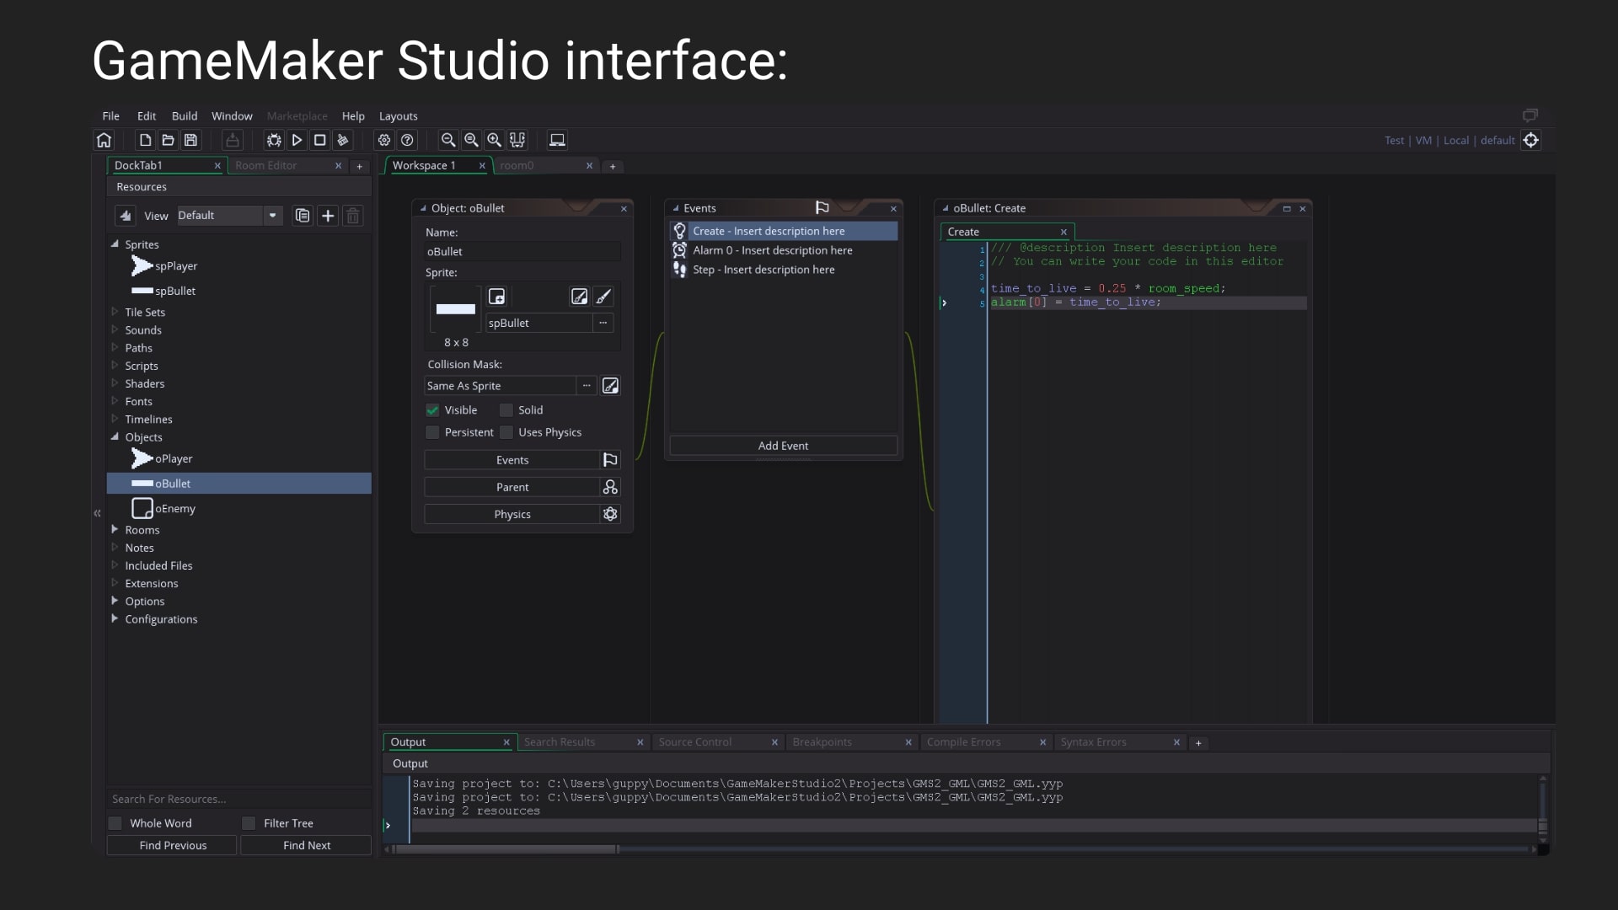Open a project via the folder icon
Viewport: 1618px width, 910px height.
[168, 140]
